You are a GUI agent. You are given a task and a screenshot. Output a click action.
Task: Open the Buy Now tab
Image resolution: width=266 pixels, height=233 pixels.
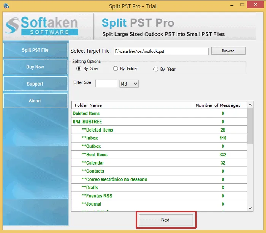click(35, 67)
